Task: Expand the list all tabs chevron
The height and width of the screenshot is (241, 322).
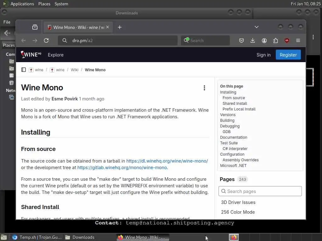Action: (x=257, y=27)
